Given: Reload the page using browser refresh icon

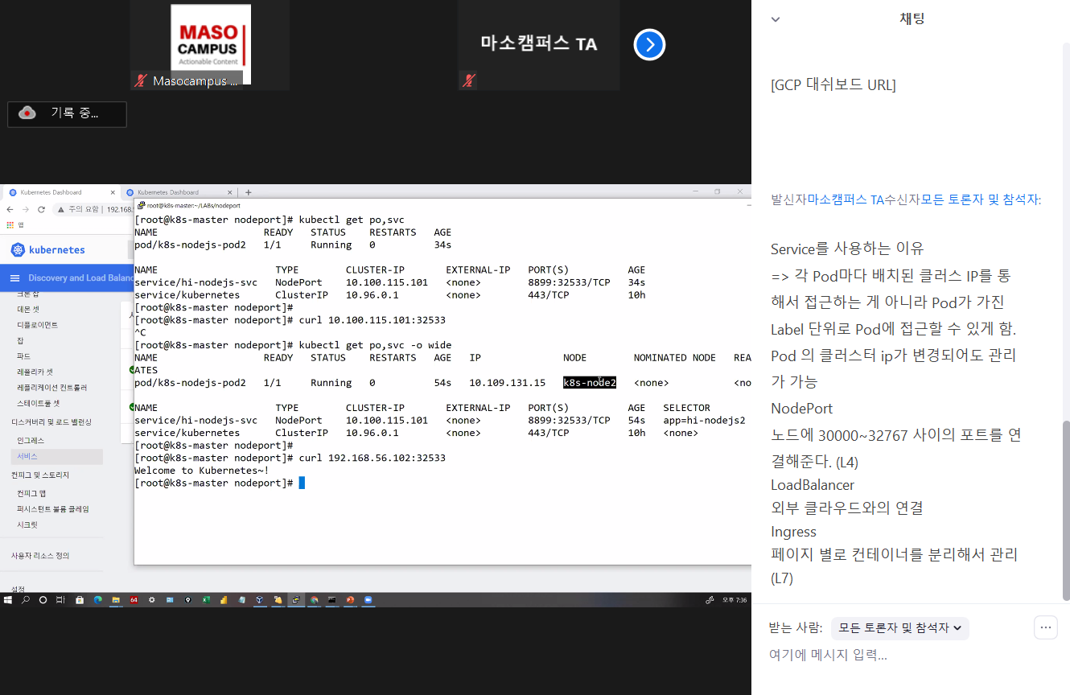Looking at the screenshot, I should (x=41, y=209).
